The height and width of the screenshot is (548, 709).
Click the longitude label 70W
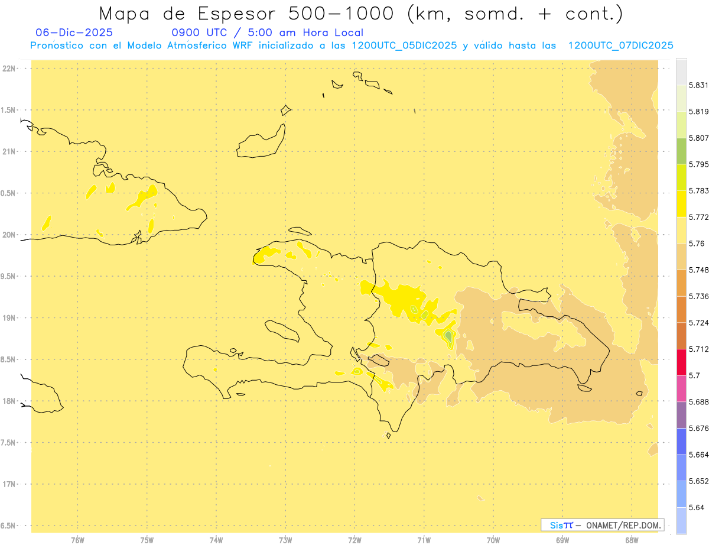click(493, 540)
